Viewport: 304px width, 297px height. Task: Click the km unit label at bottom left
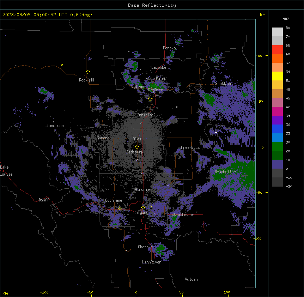click(x=5, y=293)
